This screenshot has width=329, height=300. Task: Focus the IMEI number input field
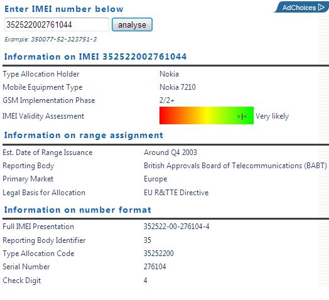(x=57, y=24)
